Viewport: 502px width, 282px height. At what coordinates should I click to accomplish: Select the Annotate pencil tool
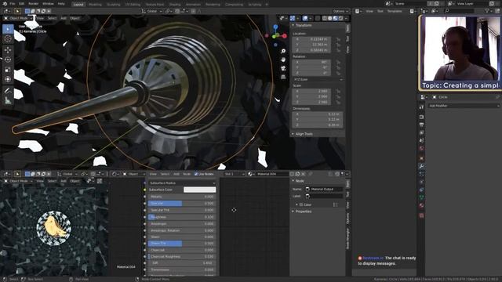(8, 91)
